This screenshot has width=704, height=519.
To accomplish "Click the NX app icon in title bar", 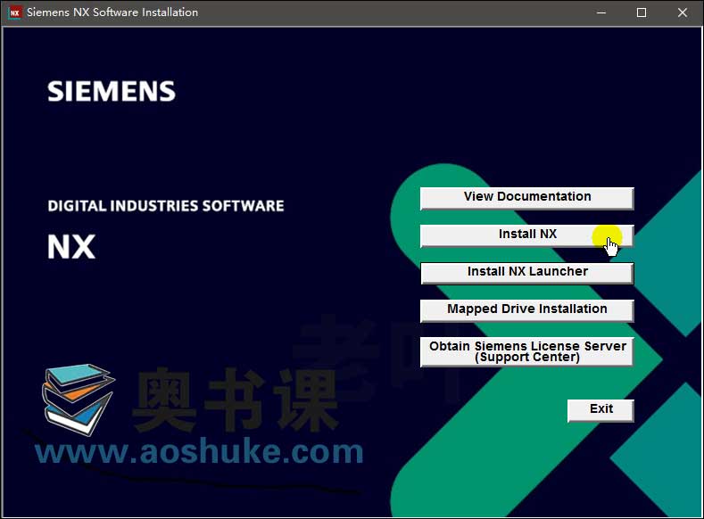I will [x=14, y=12].
